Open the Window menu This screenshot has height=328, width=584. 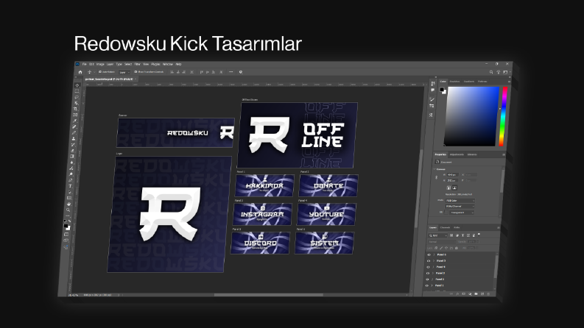[168, 64]
